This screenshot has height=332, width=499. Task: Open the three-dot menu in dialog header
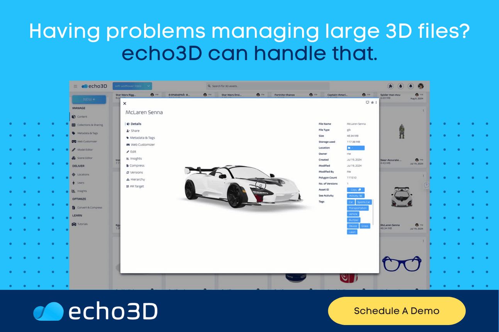(376, 103)
